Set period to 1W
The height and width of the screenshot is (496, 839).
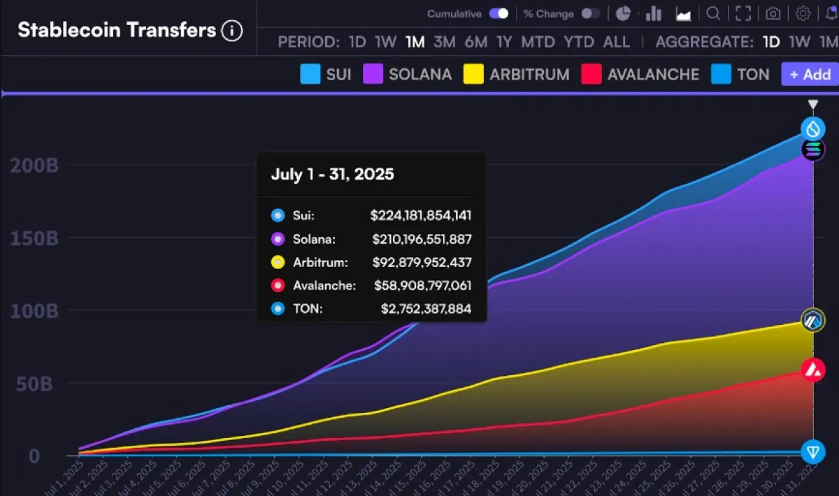coord(385,42)
